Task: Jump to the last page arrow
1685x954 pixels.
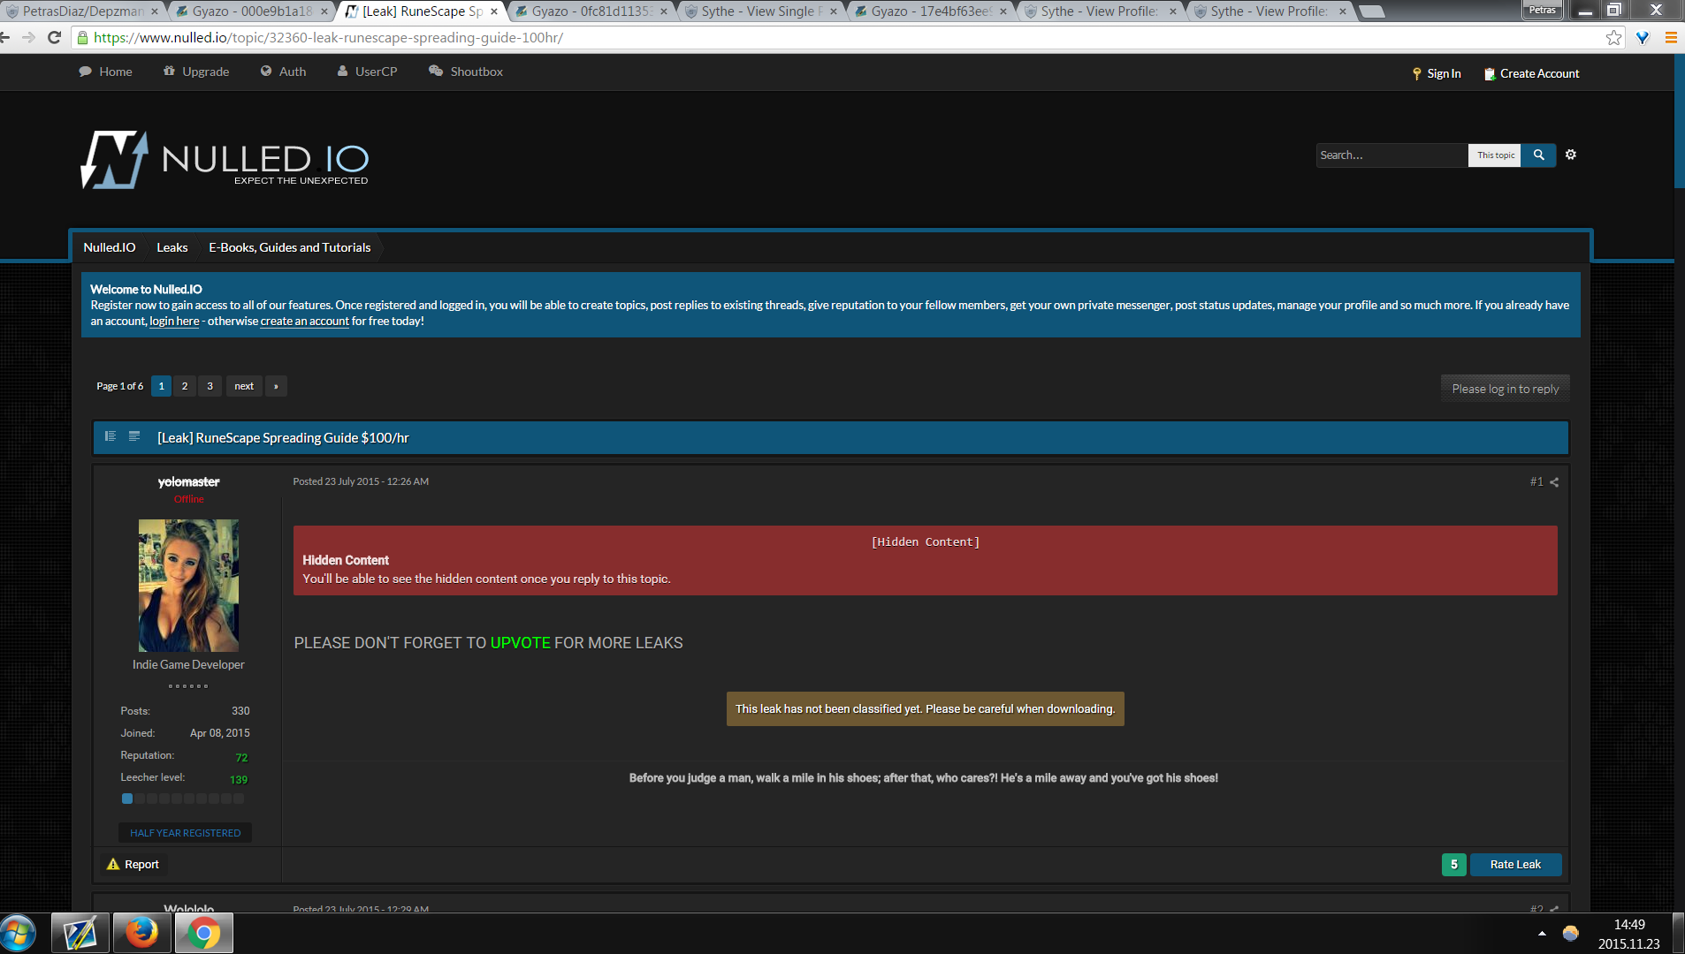Action: [x=276, y=386]
